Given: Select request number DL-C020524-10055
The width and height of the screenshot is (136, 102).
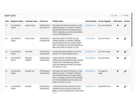Looking at the screenshot, I should point(16,87).
